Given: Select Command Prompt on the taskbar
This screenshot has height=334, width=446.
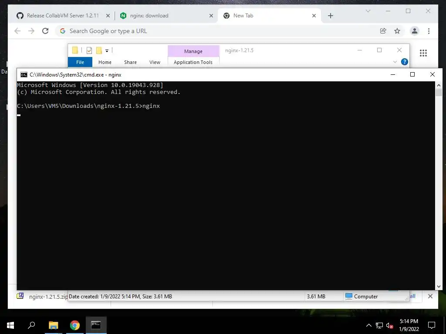Looking at the screenshot, I should pyautogui.click(x=96, y=325).
